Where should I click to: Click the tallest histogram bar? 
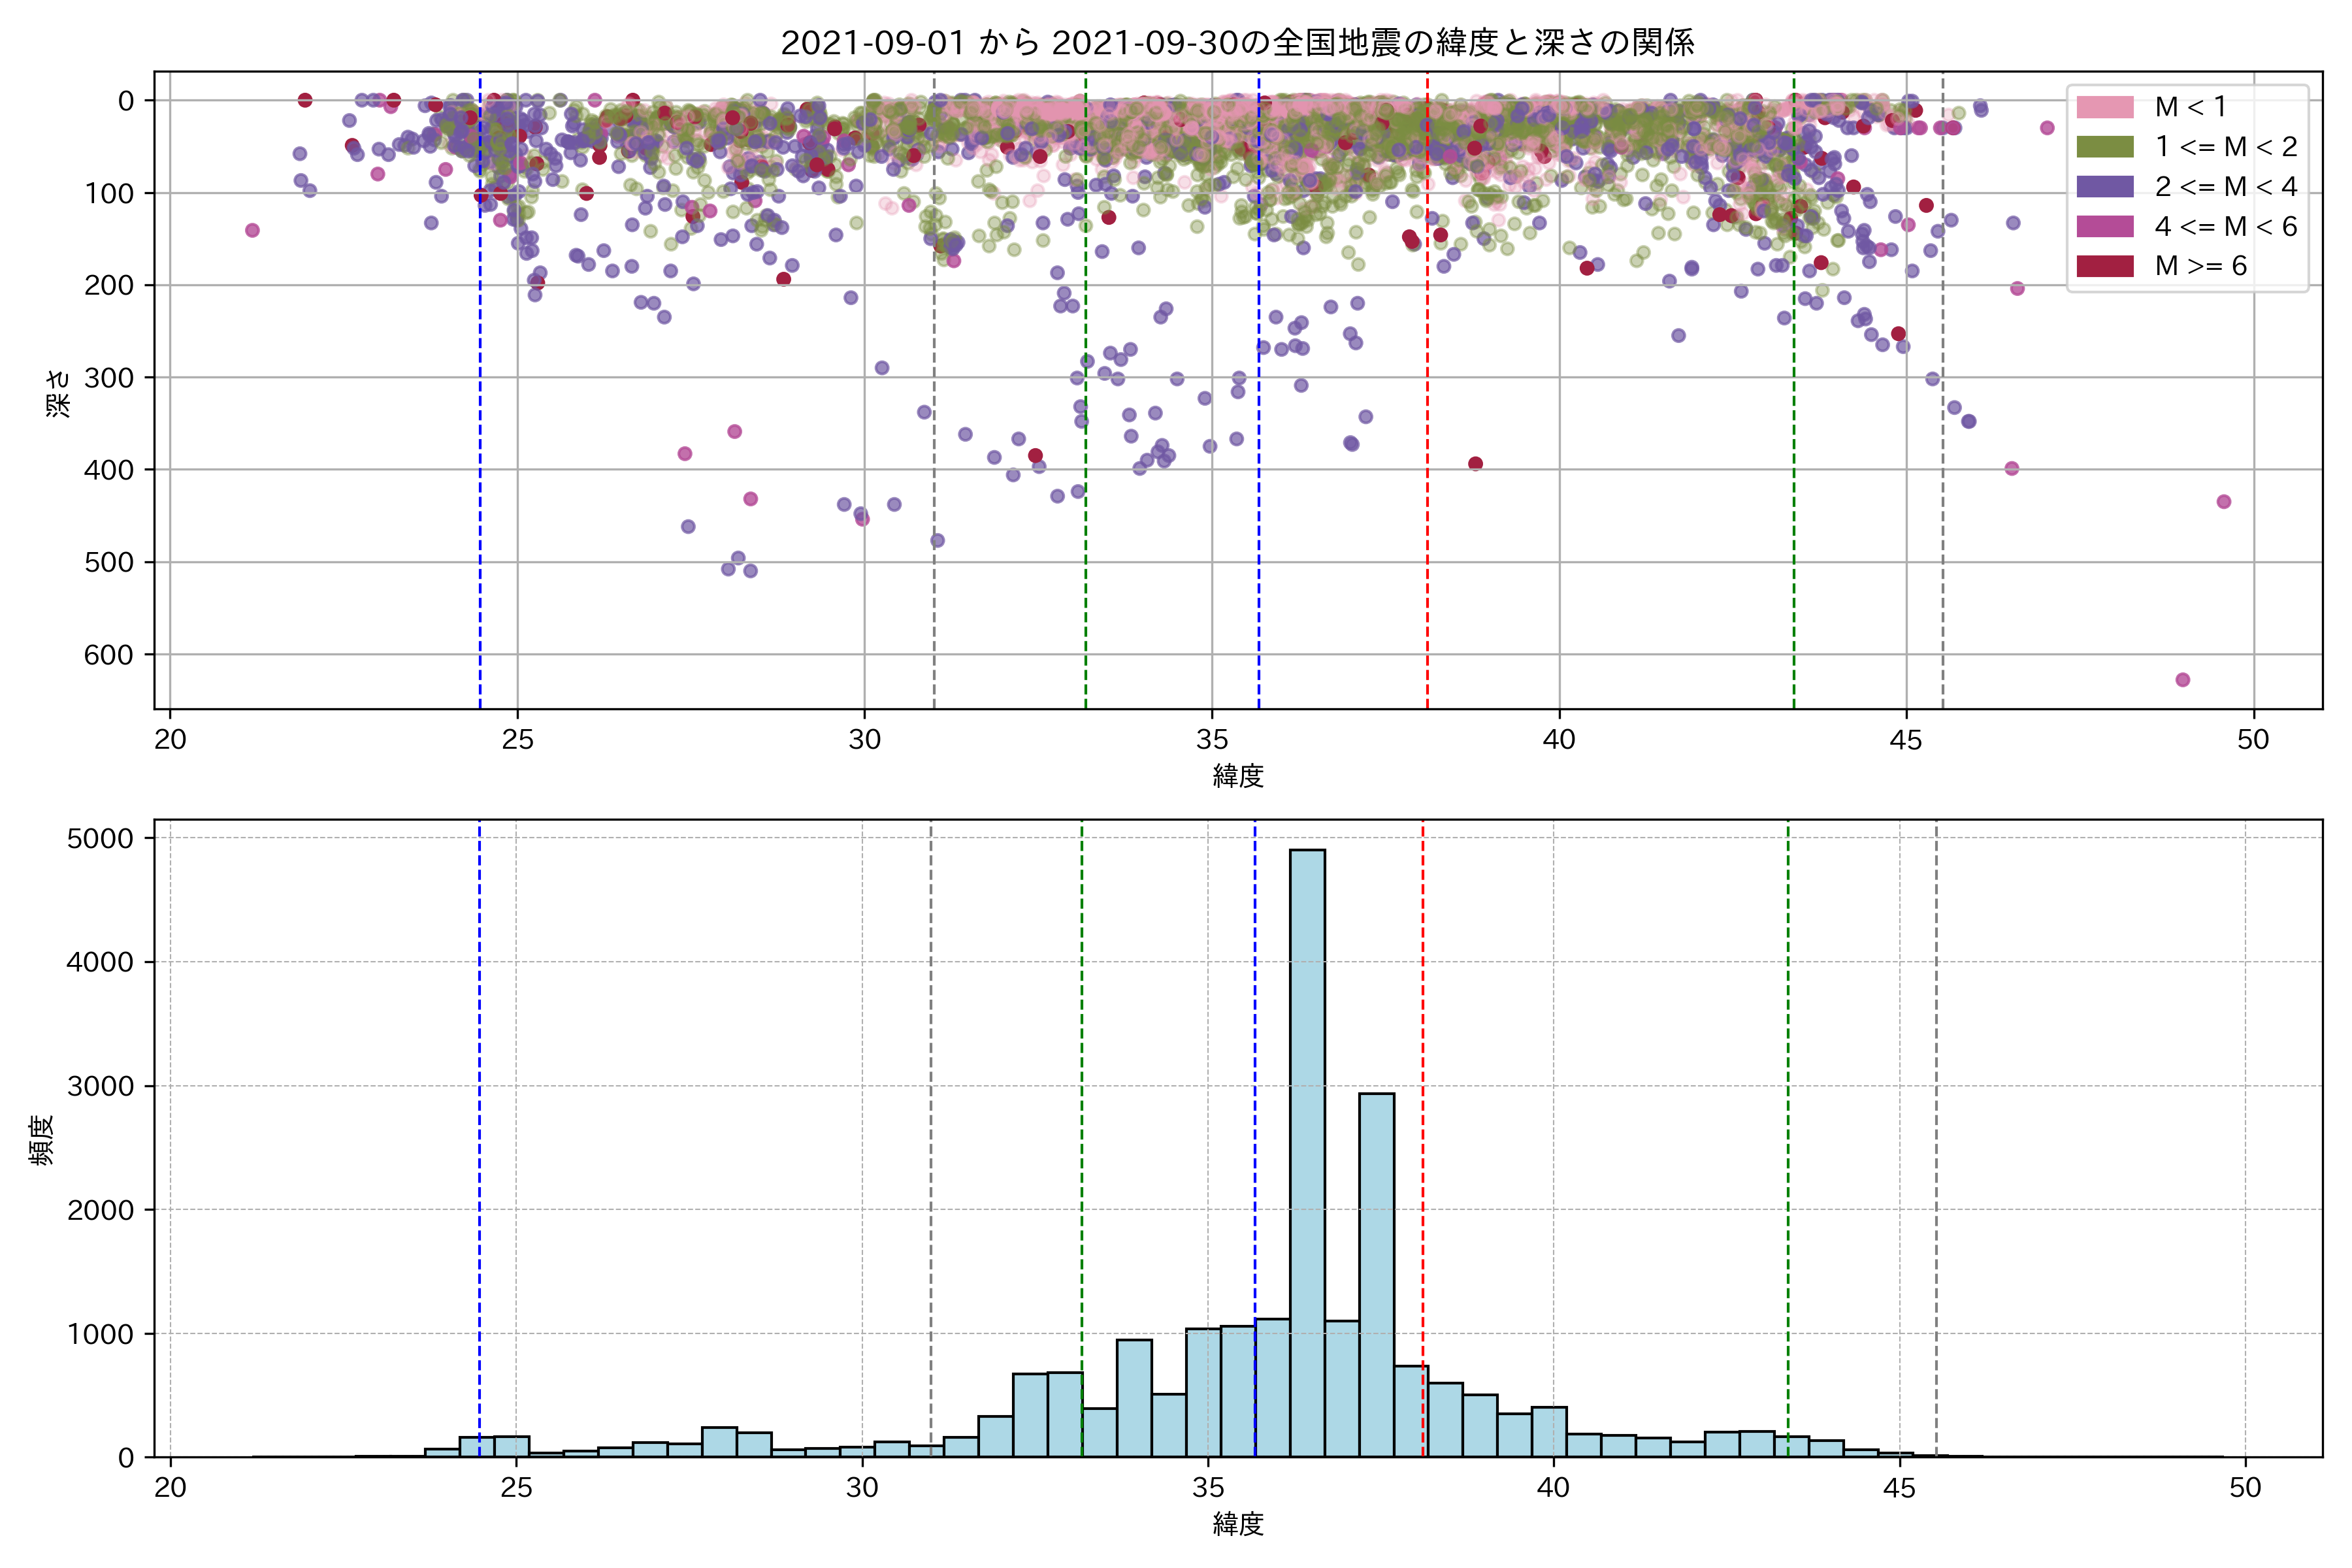click(1307, 1150)
